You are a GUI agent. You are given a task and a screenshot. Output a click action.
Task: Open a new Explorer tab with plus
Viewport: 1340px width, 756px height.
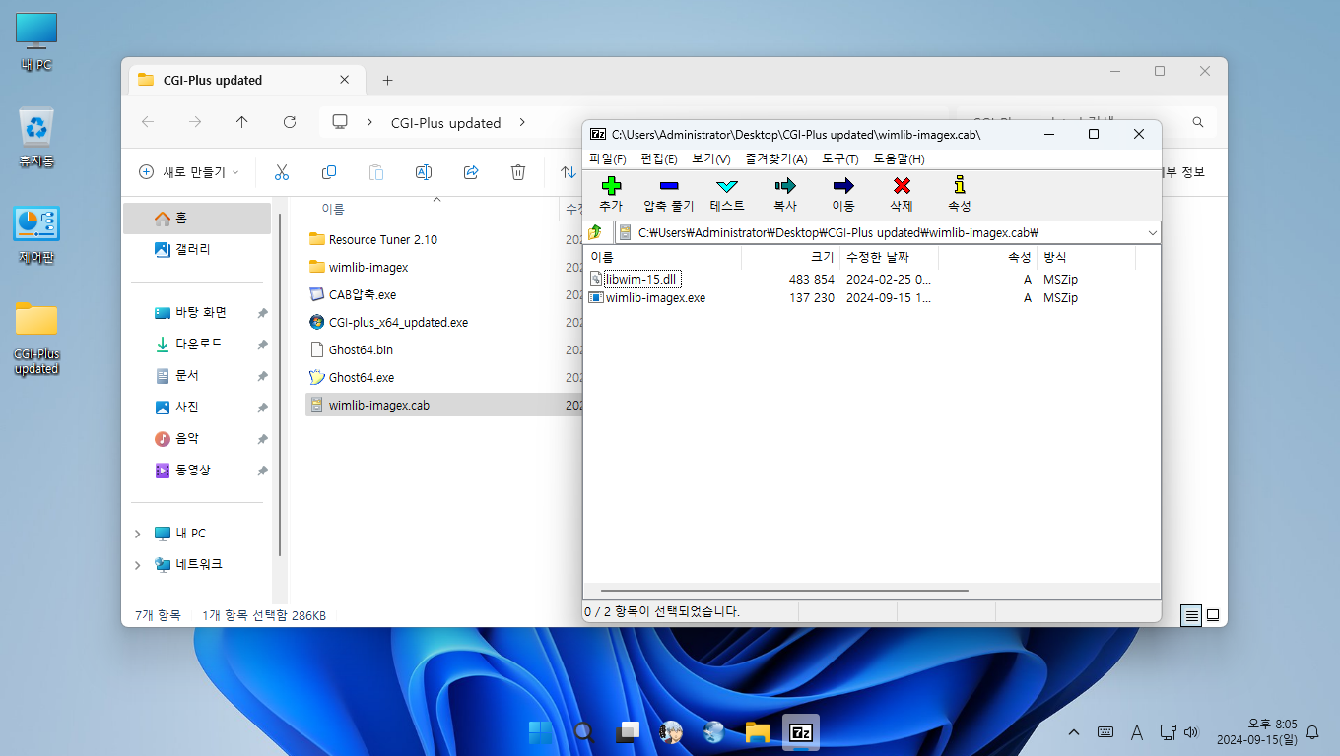pos(387,80)
